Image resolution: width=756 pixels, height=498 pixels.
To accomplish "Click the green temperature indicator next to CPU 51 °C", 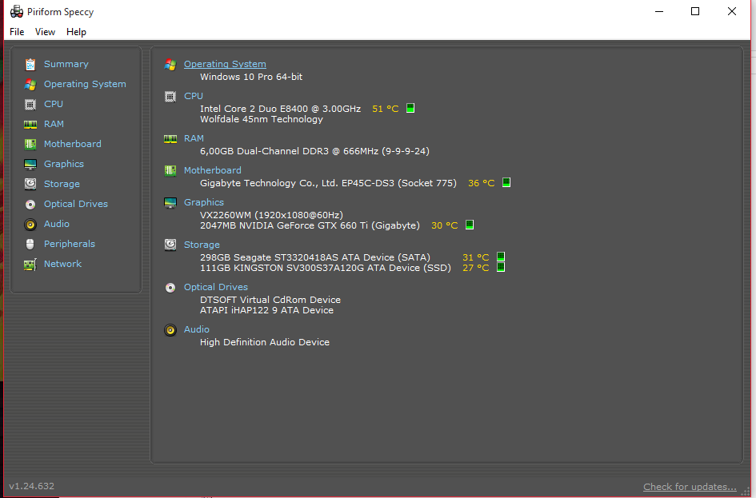I will tap(410, 108).
